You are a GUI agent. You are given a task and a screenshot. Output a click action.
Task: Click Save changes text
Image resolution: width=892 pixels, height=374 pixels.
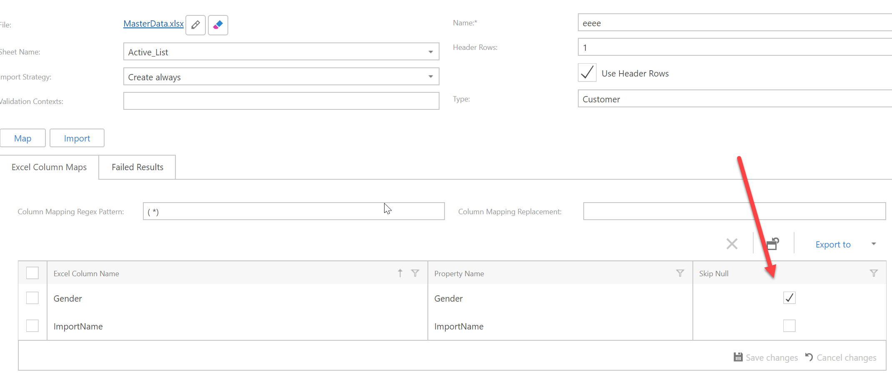click(x=772, y=358)
